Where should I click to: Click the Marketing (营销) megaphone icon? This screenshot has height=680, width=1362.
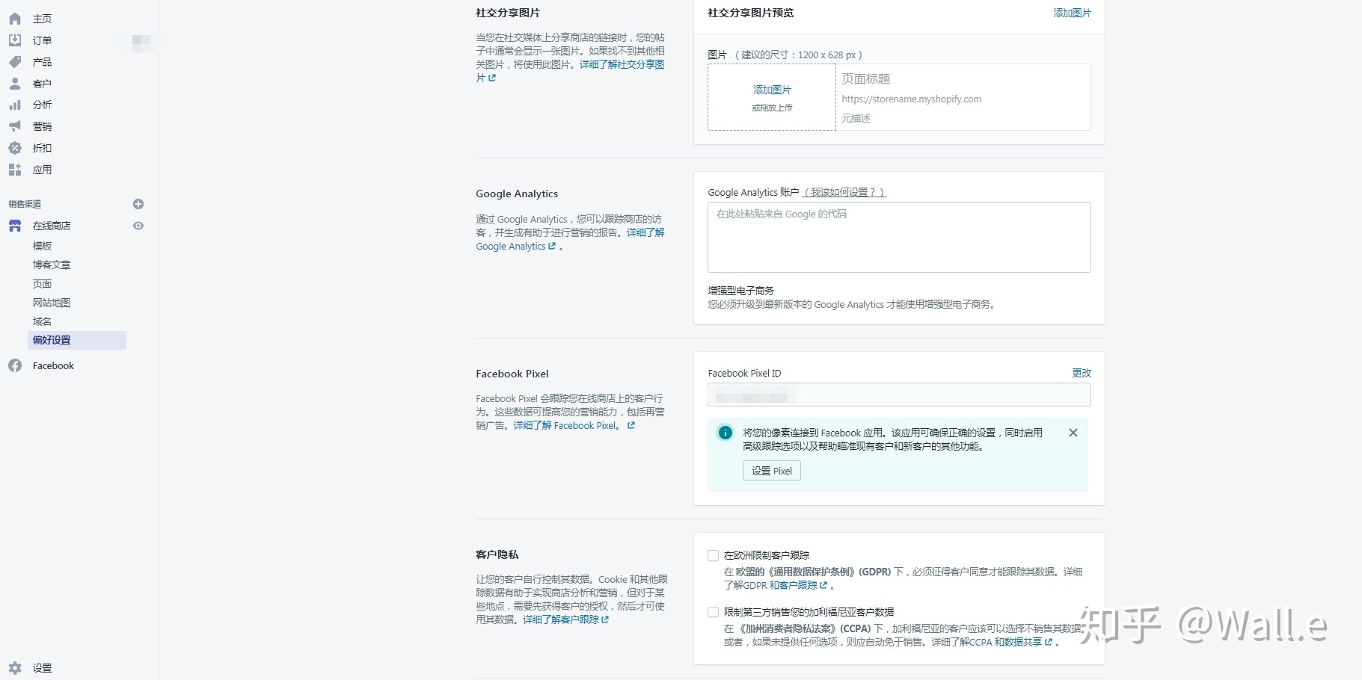(15, 126)
